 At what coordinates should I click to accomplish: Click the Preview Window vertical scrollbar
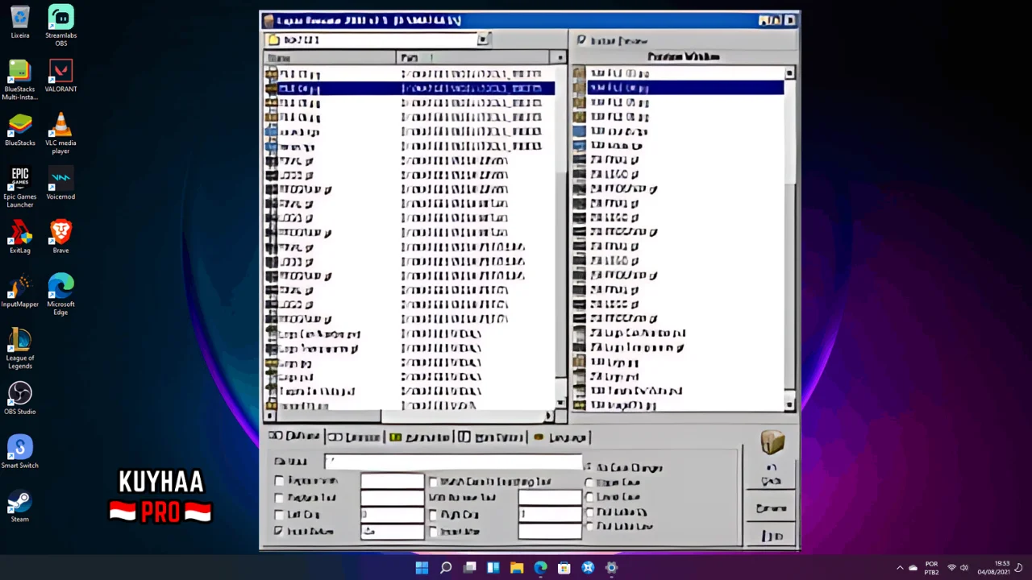click(x=790, y=238)
